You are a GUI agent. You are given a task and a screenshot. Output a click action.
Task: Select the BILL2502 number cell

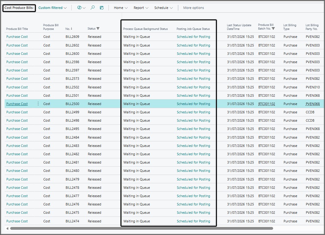point(72,87)
